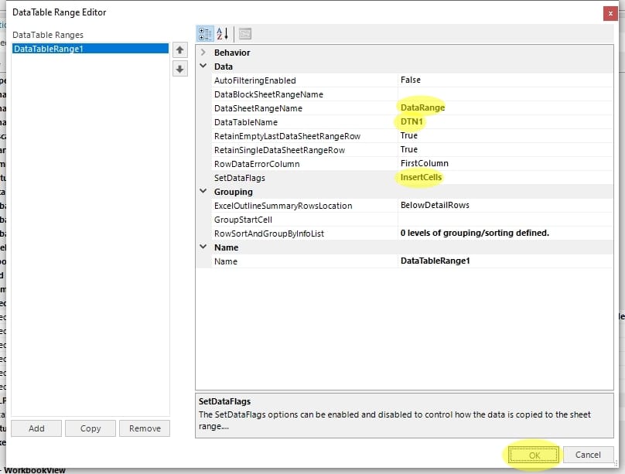Edit the DataSheetRangeName value DataRange
Screen dimensions: 625x474
coord(423,108)
